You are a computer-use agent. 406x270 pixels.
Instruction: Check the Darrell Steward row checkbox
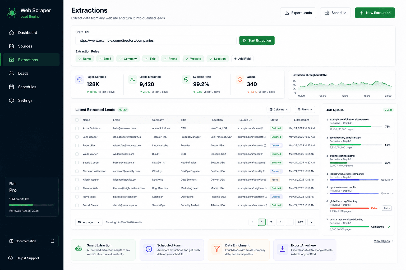click(x=77, y=205)
